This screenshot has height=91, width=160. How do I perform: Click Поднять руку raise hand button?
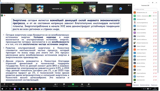coord(154,85)
